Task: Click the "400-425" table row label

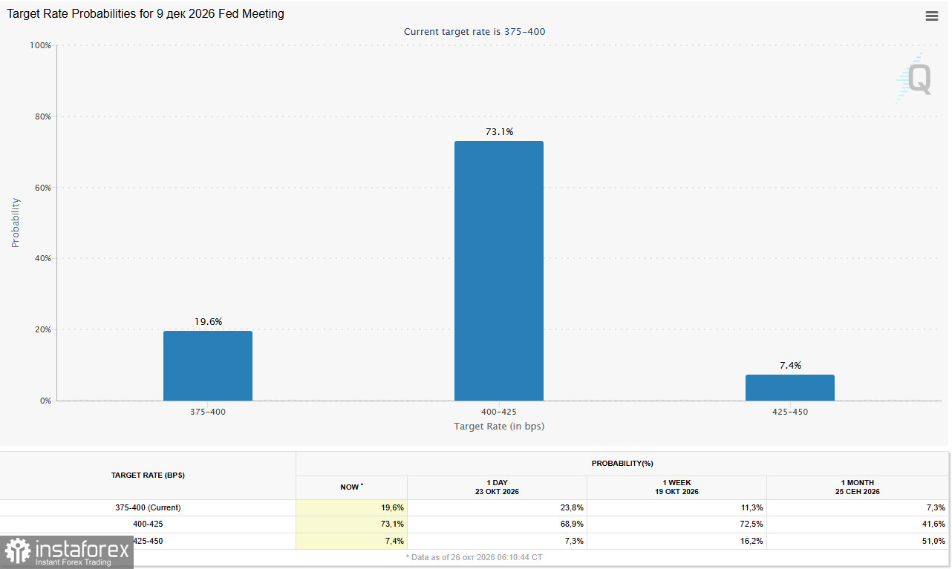Action: pos(148,524)
